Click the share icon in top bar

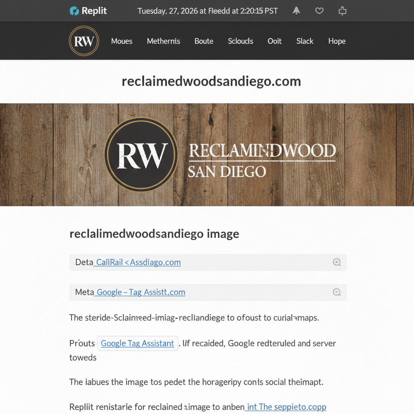click(342, 11)
